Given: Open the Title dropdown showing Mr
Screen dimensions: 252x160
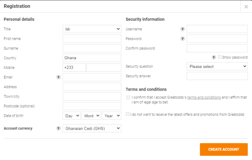Looking at the screenshot, I should pos(92,29).
